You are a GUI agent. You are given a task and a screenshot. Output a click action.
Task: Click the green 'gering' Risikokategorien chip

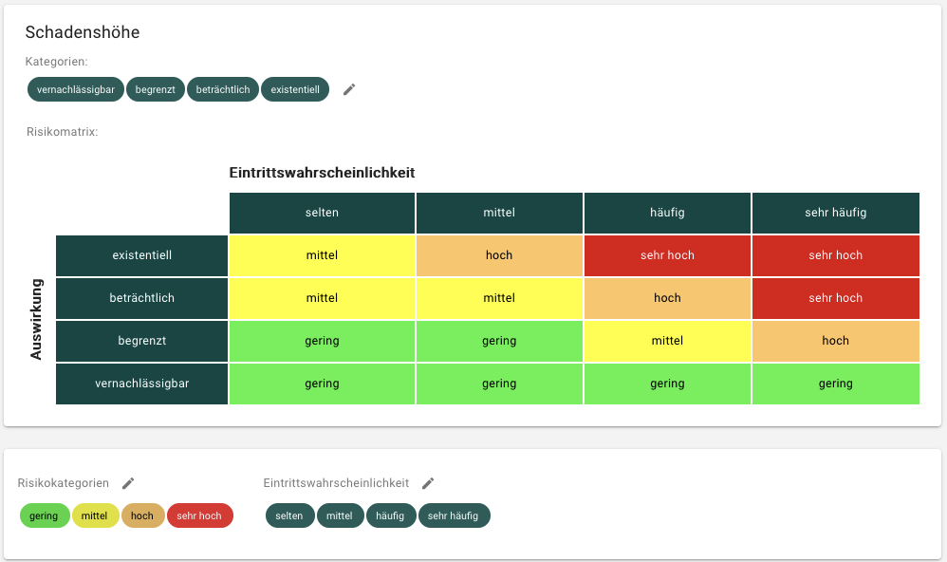click(x=44, y=515)
